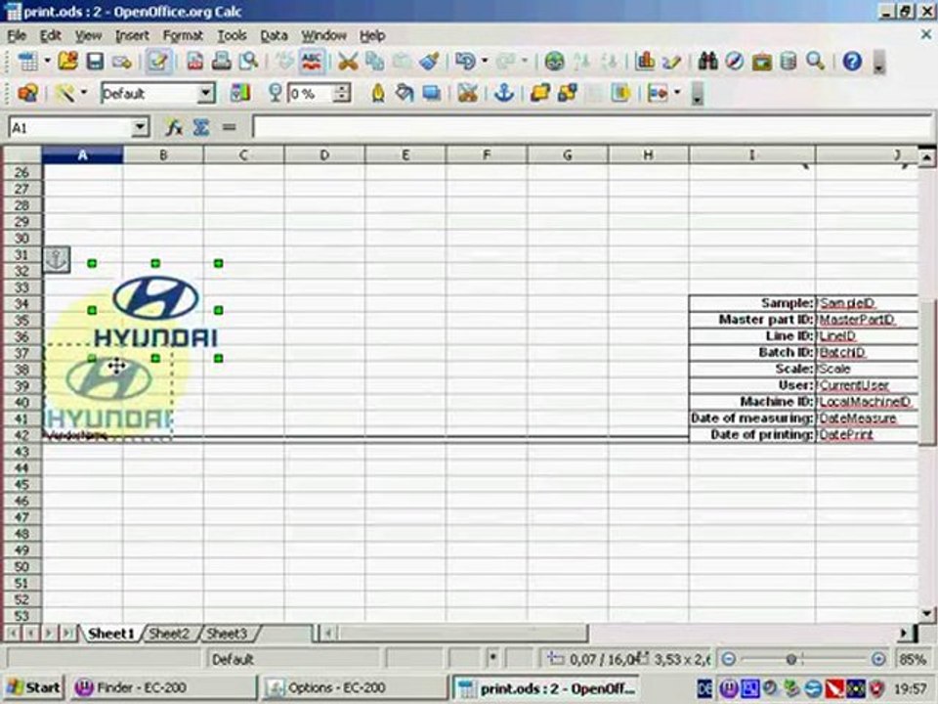Click the Save floppy disk icon
The height and width of the screenshot is (704, 938).
[95, 61]
